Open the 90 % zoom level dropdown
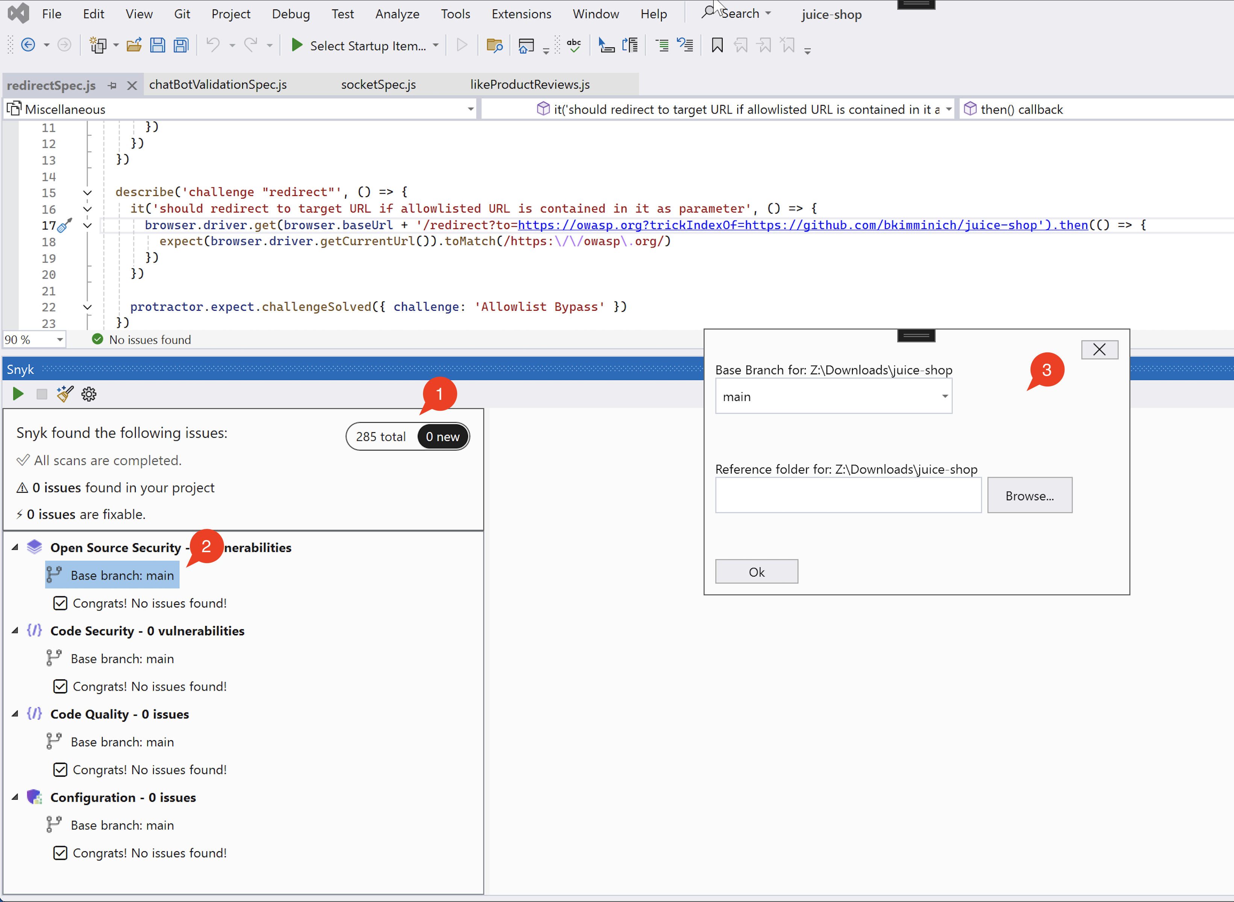 point(59,340)
